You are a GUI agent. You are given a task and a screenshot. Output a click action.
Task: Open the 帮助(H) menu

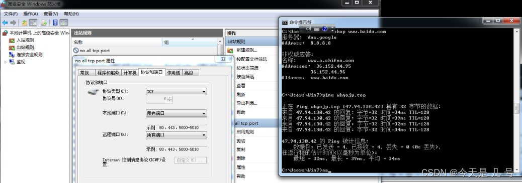pyautogui.click(x=71, y=14)
